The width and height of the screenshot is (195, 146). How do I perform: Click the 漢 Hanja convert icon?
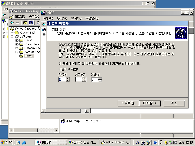143,143
